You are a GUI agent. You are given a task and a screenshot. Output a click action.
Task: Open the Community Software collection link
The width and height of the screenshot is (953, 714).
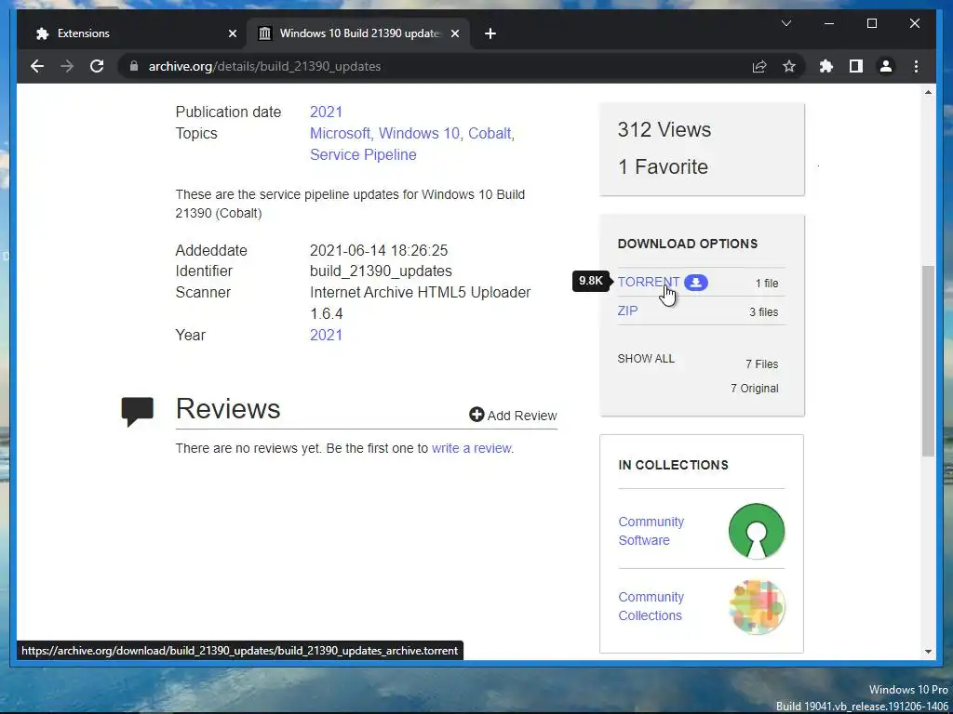click(x=651, y=531)
